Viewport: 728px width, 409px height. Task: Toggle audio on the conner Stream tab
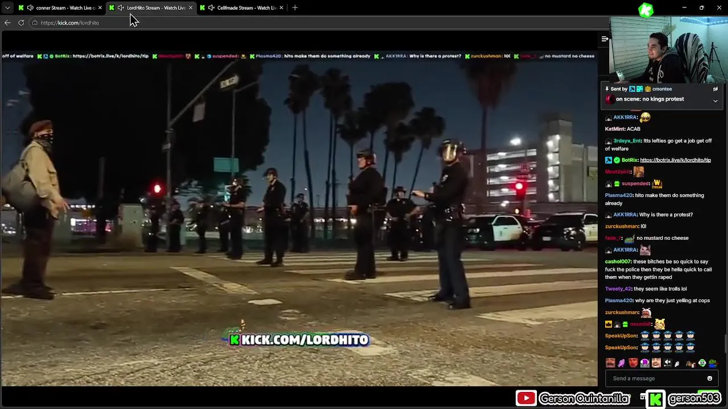[30, 8]
